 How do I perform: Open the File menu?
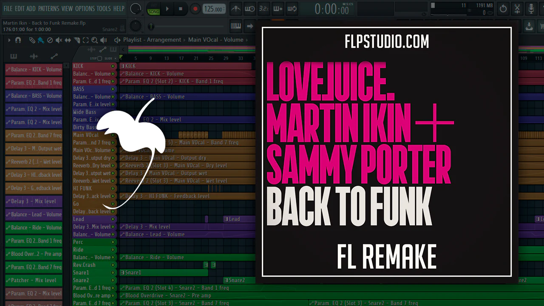8,8
